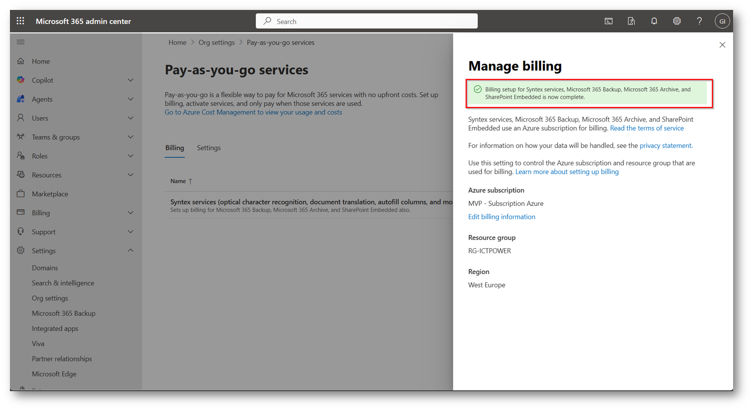Expand the Users navigation chevron
Screen dimensions: 753x411
(130, 118)
